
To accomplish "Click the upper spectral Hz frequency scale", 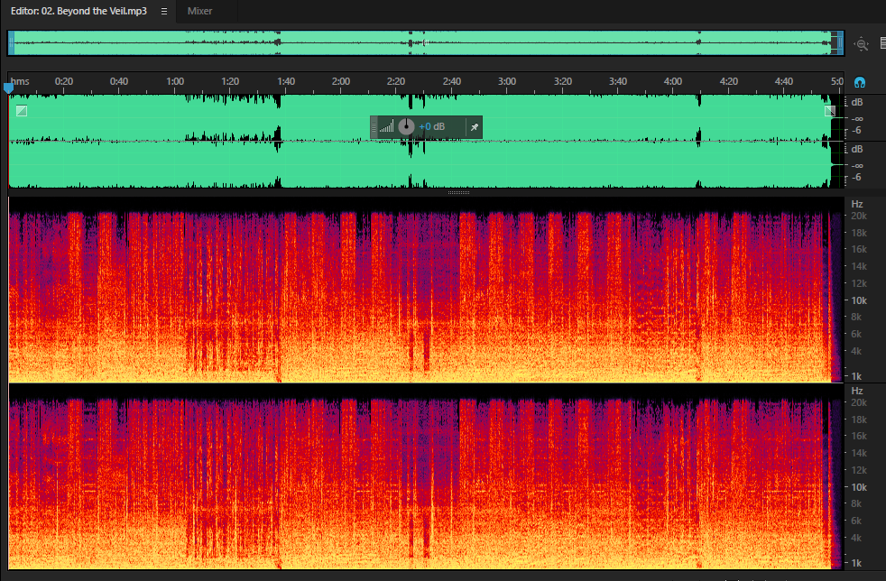I will pyautogui.click(x=858, y=290).
